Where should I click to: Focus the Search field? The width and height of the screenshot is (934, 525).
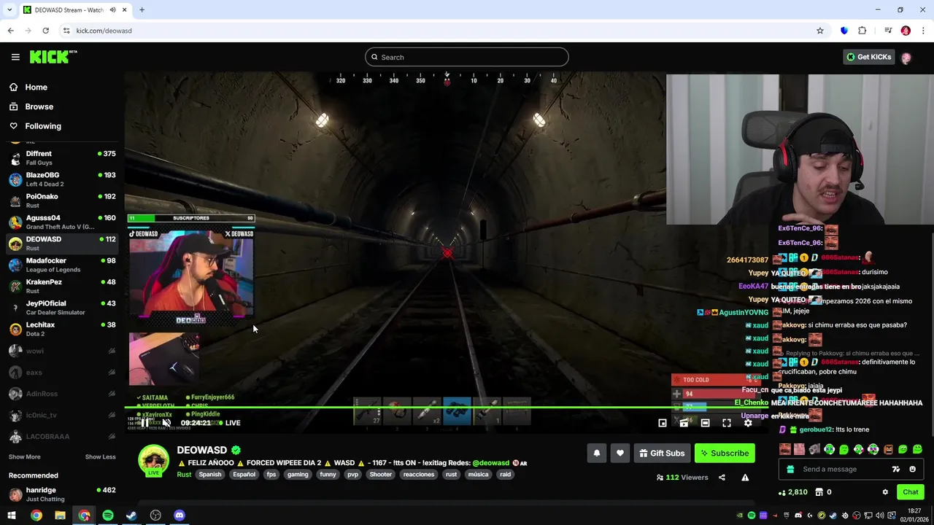click(x=467, y=57)
